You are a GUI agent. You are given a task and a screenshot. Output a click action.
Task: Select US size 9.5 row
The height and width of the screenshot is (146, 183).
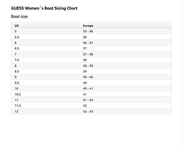pos(91,83)
